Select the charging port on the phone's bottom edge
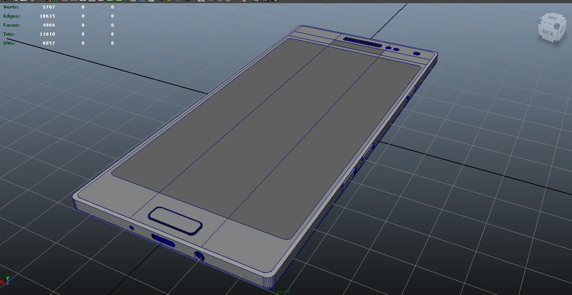Viewport: 572px width, 295px height. pyautogui.click(x=163, y=241)
